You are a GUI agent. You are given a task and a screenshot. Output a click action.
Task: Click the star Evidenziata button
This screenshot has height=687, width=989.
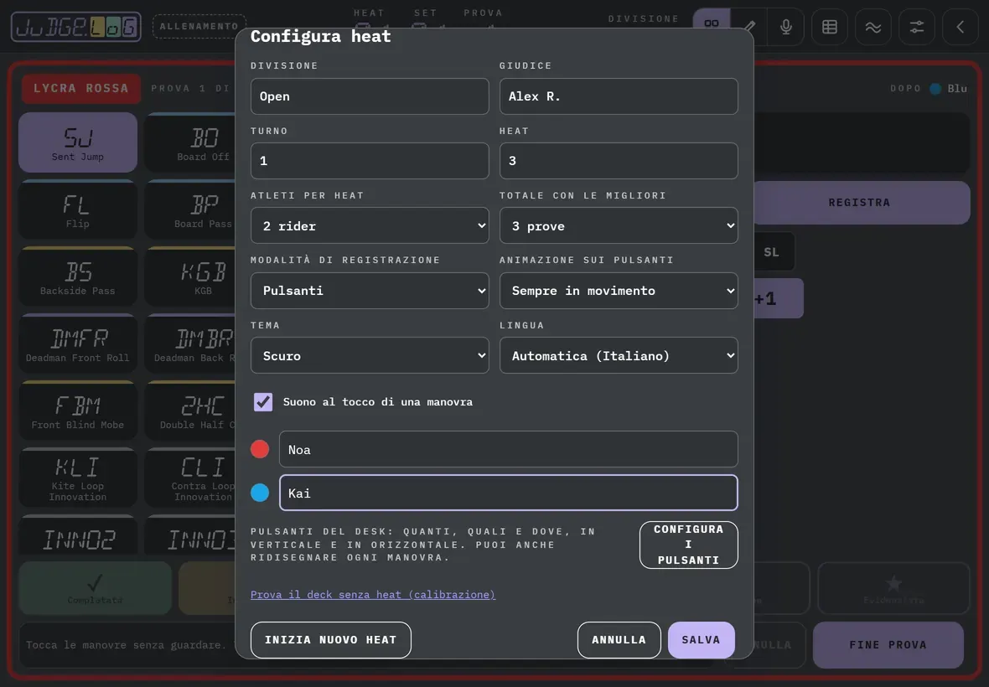(x=893, y=588)
